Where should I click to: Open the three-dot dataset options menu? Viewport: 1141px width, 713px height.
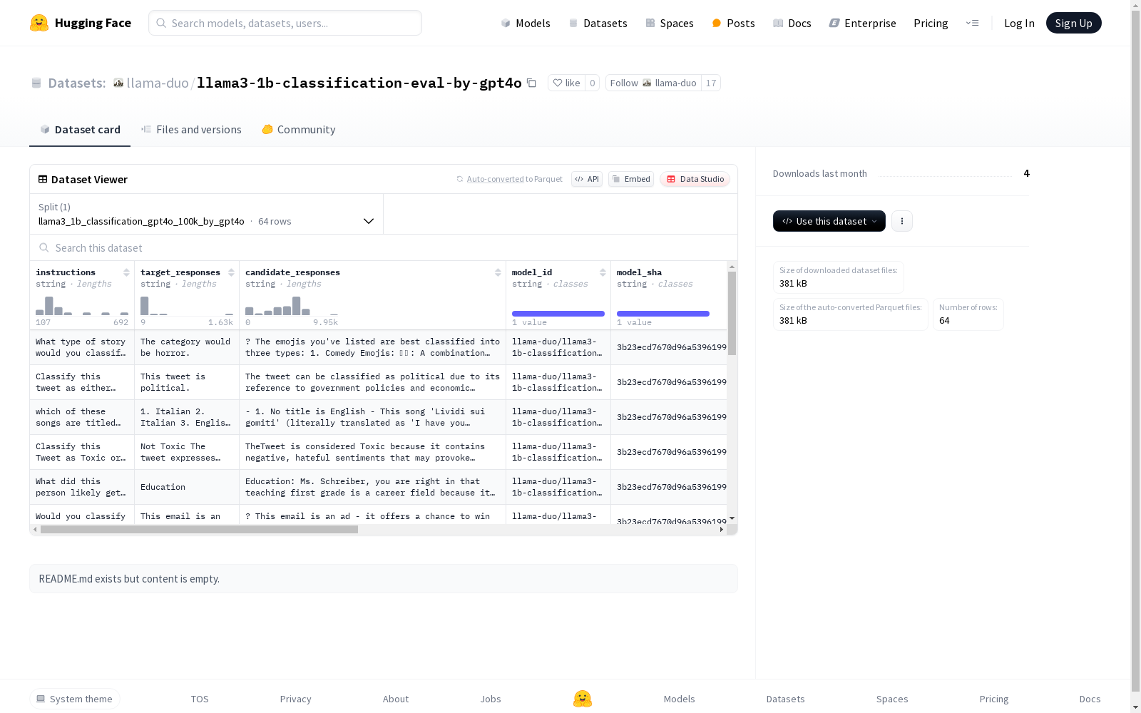[902, 221]
